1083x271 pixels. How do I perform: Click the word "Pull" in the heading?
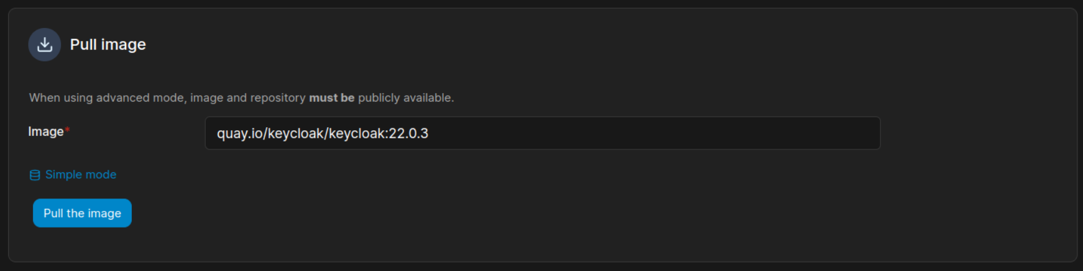tap(83, 45)
